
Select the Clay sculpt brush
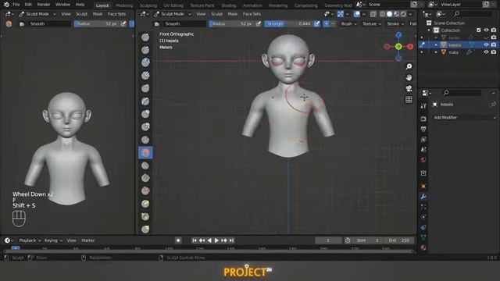pos(145,62)
